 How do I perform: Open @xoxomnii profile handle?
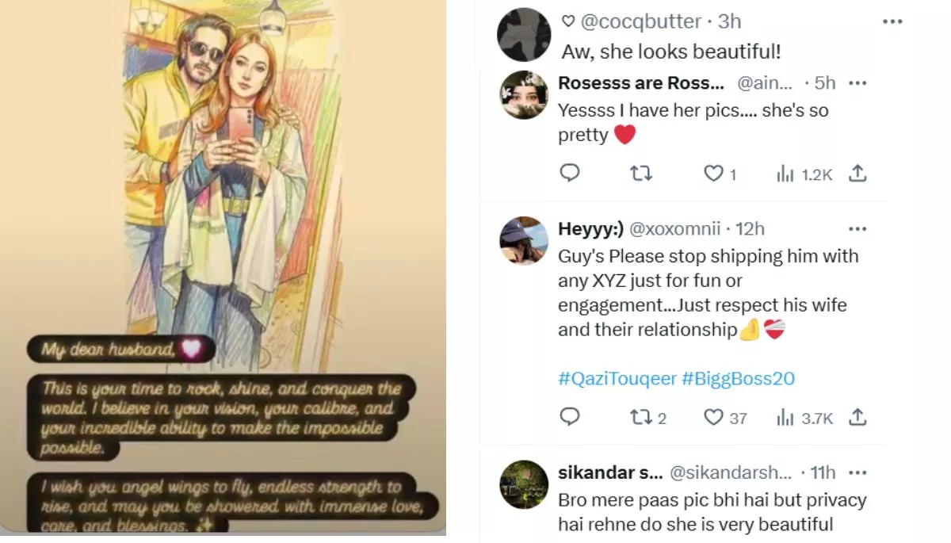[x=675, y=228]
